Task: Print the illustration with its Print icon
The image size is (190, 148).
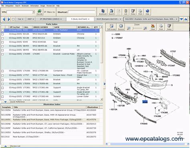Action: pos(161,27)
